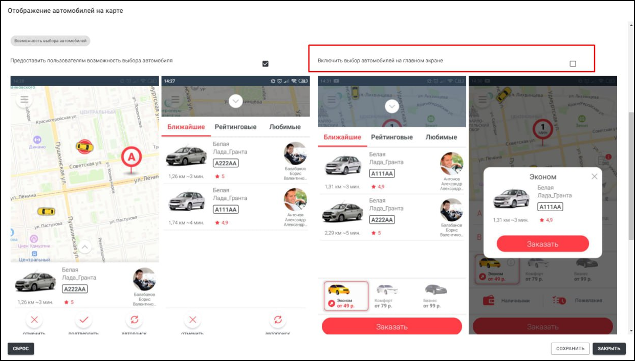The height and width of the screenshot is (361, 635).
Task: Enable "Включить выбор автомобилей на главном экране"
Action: coord(573,64)
